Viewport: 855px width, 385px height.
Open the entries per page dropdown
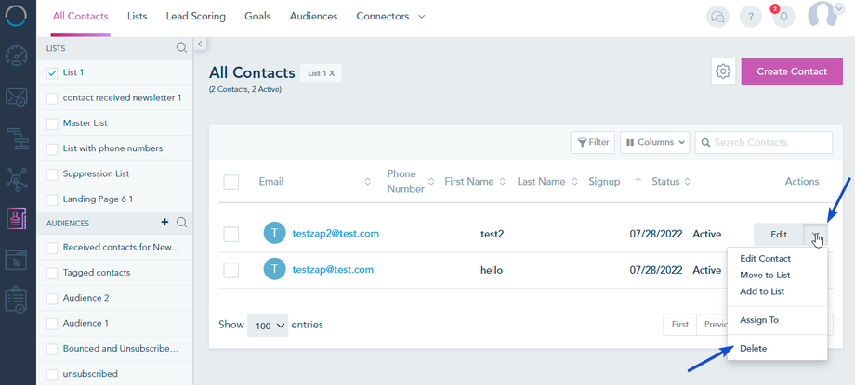click(270, 326)
